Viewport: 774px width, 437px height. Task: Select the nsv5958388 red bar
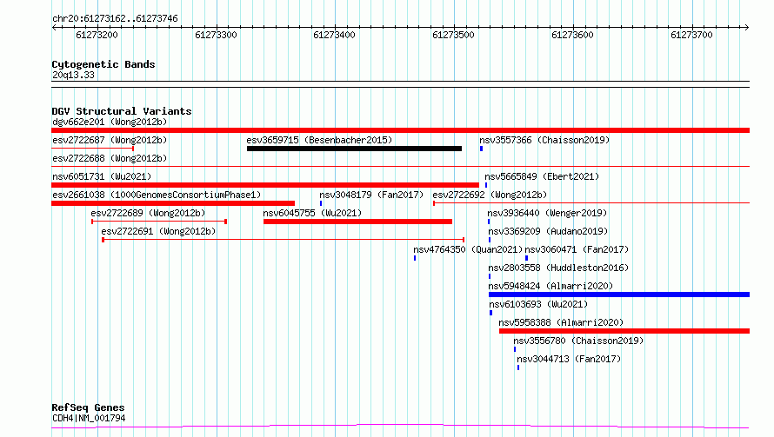(624, 331)
